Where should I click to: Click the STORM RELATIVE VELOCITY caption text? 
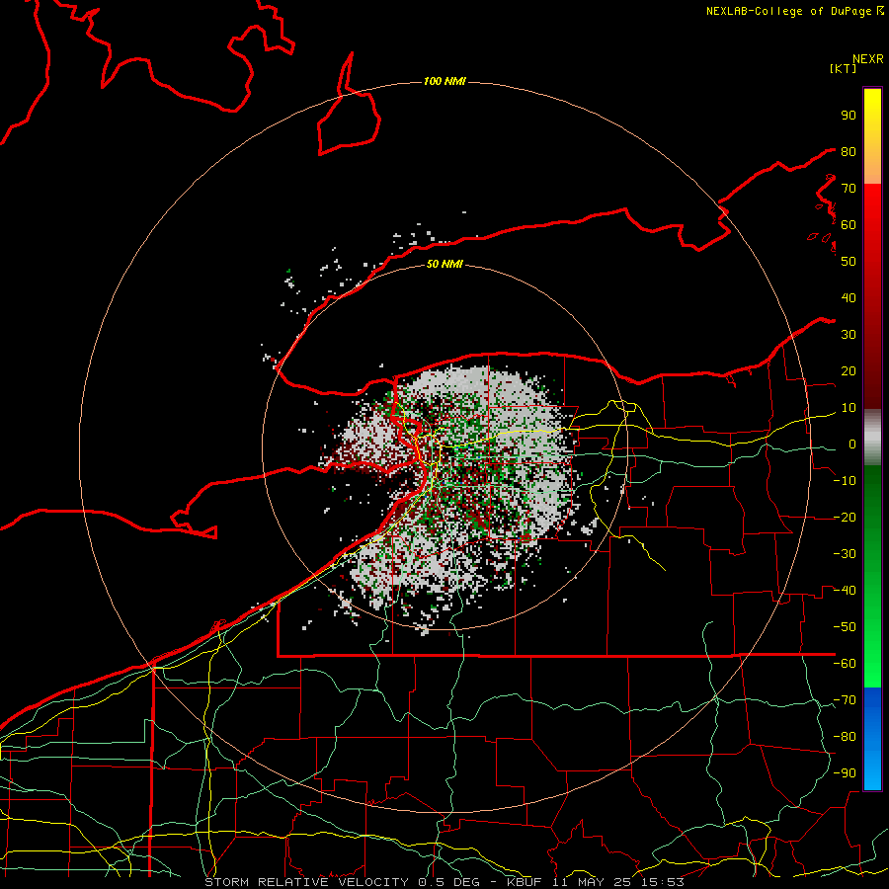(306, 882)
